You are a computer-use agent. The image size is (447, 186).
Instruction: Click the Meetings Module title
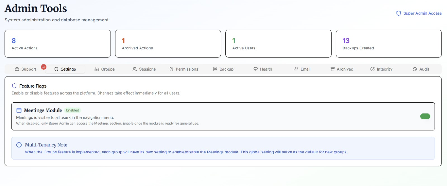pyautogui.click(x=43, y=110)
